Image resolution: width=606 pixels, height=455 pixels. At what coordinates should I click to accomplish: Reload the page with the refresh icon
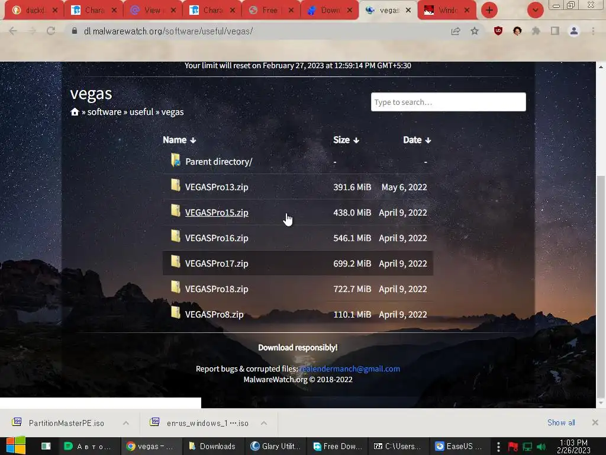(51, 31)
